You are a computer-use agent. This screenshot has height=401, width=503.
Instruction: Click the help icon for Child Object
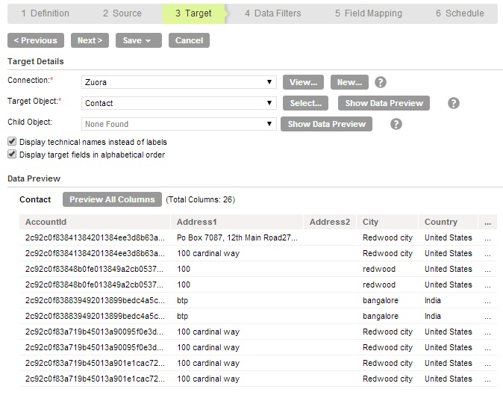[x=396, y=124]
